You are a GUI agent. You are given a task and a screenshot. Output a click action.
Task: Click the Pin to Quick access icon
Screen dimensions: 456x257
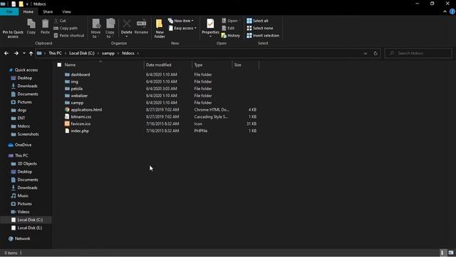click(13, 29)
